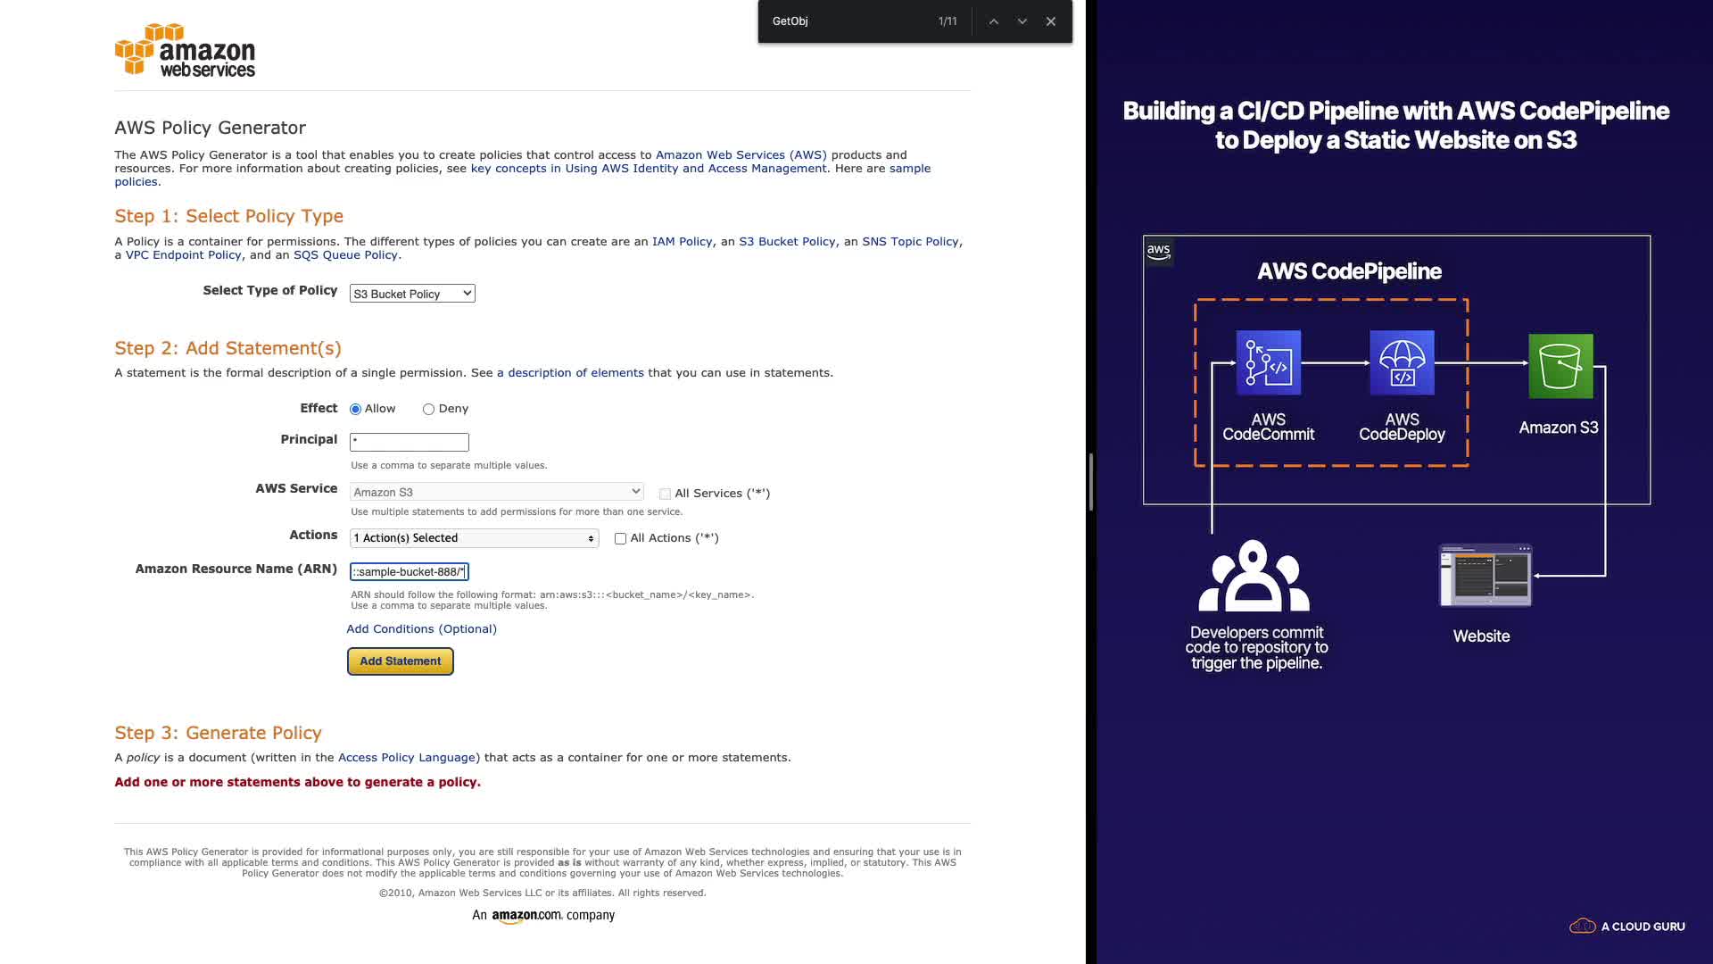The height and width of the screenshot is (964, 1713).
Task: Enable the All Actions checkbox
Action: click(620, 539)
